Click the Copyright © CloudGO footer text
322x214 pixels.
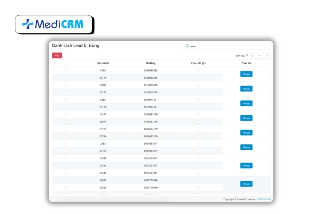click(x=235, y=199)
